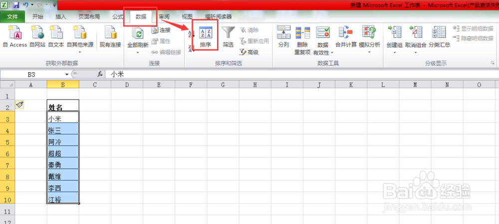Screen dimensions: 499x224
Task: Refresh all data with 全部刷新 icon
Action: [x=138, y=34]
